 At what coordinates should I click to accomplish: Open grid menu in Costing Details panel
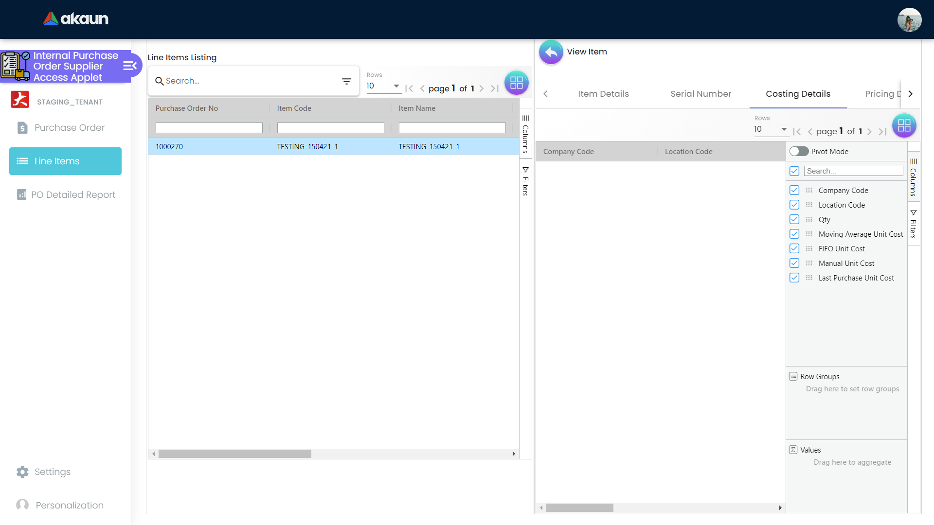coord(904,126)
